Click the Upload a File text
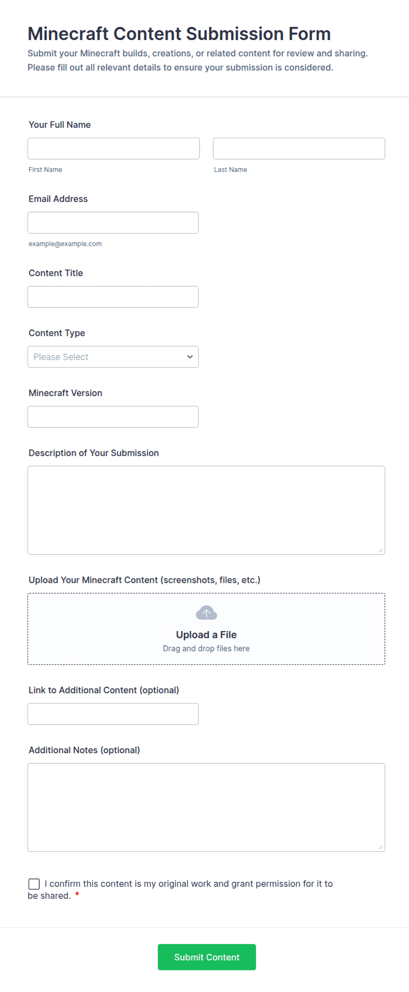The width and height of the screenshot is (409, 992). pos(206,635)
